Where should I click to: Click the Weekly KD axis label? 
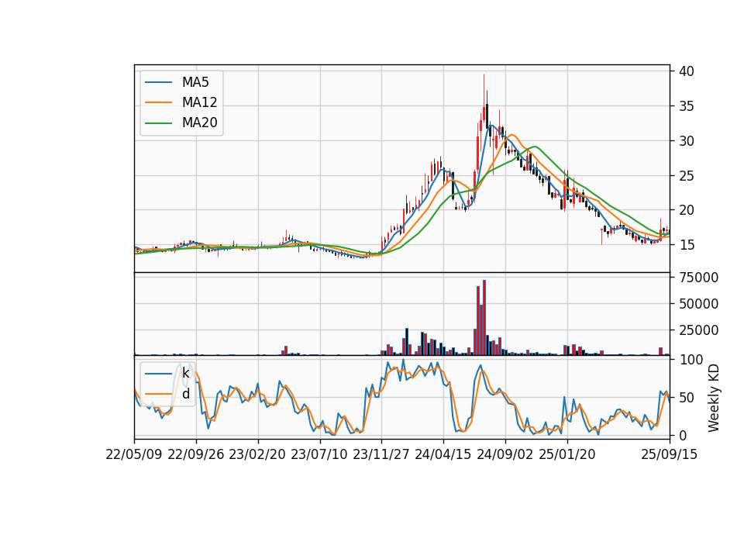(714, 398)
